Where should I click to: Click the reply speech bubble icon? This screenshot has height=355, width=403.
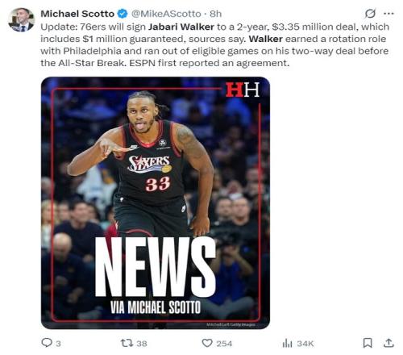click(x=47, y=343)
